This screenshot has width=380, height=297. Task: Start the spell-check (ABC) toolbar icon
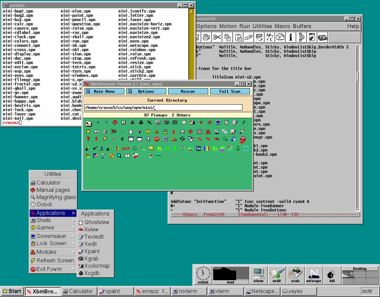click(x=269, y=37)
